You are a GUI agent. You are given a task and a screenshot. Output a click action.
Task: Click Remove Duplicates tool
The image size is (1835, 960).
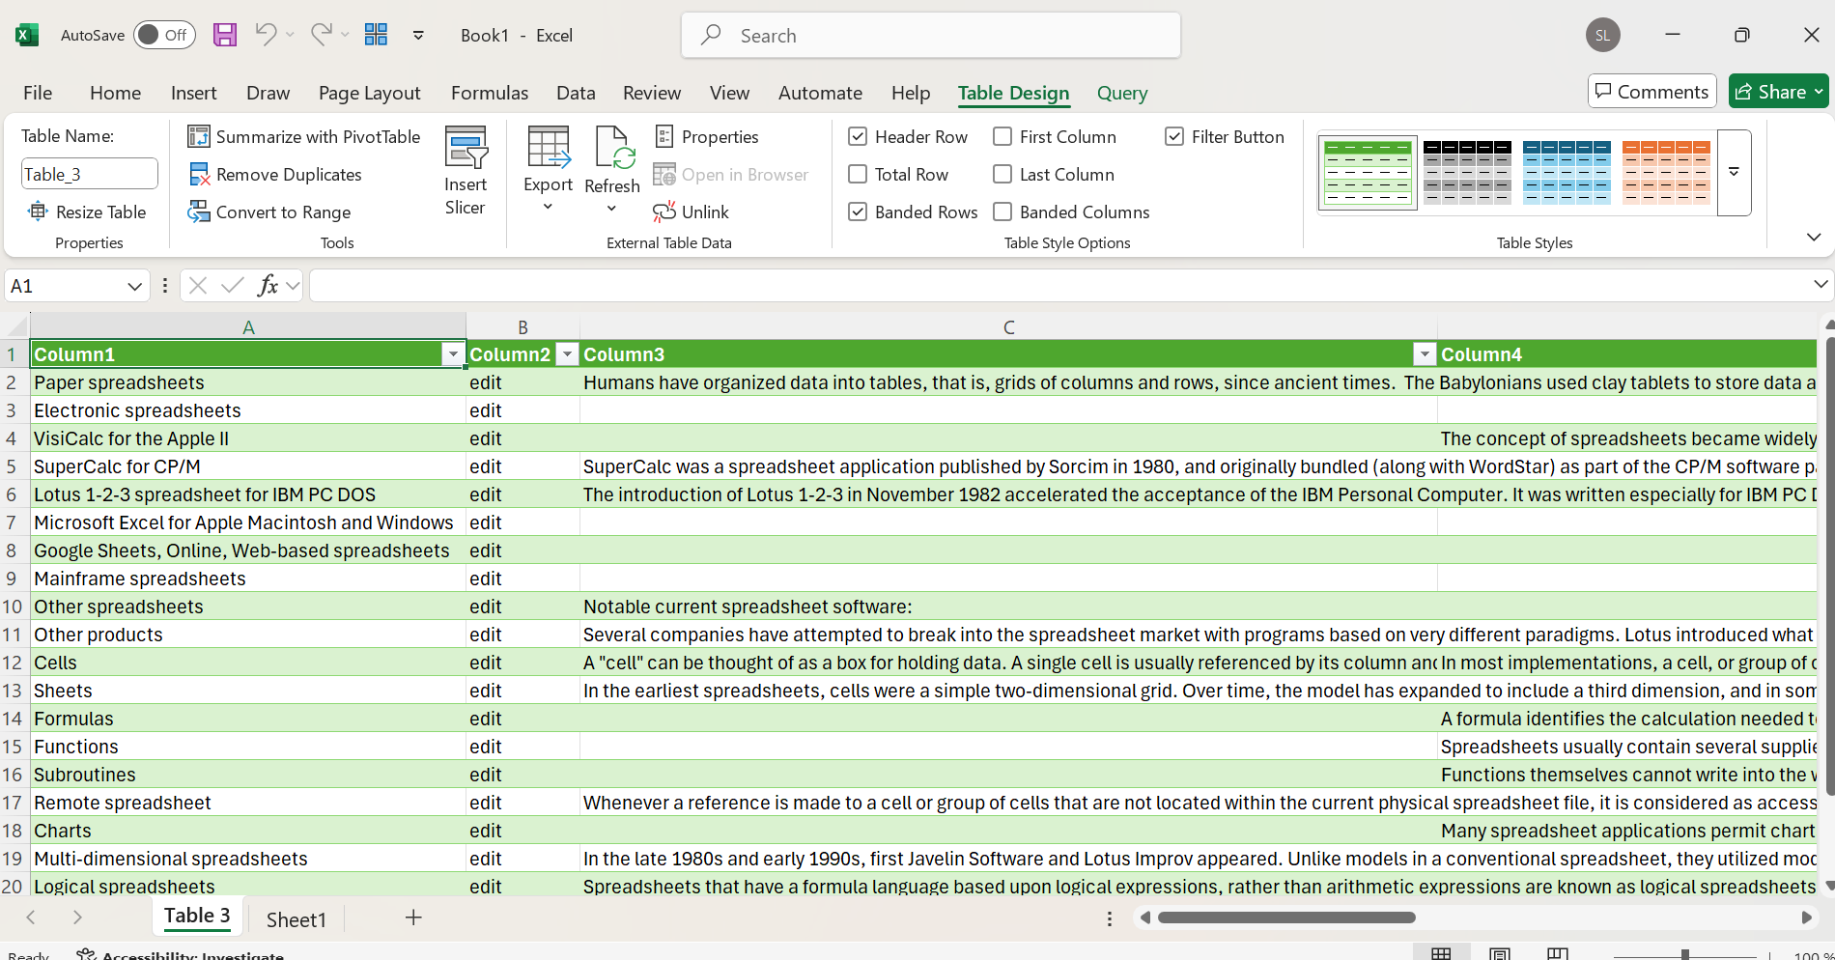[x=275, y=175]
